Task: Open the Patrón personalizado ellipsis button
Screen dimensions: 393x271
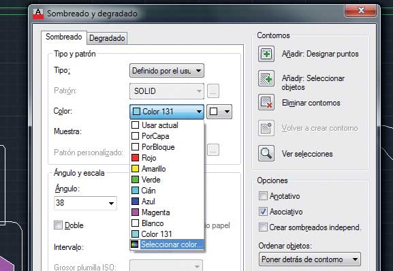Action: [x=213, y=150]
